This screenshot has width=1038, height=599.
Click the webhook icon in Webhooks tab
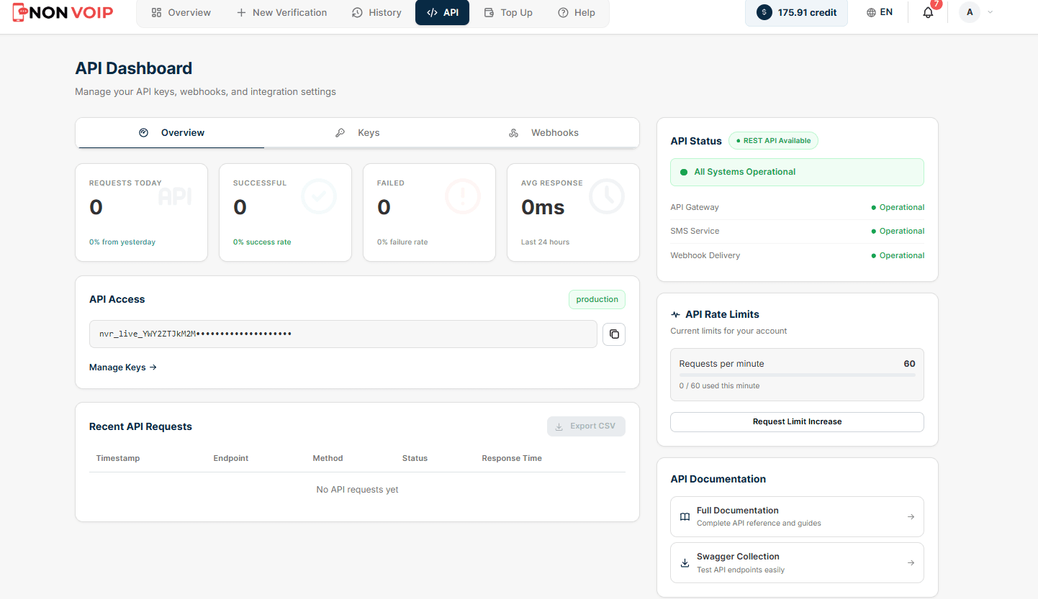(x=514, y=133)
